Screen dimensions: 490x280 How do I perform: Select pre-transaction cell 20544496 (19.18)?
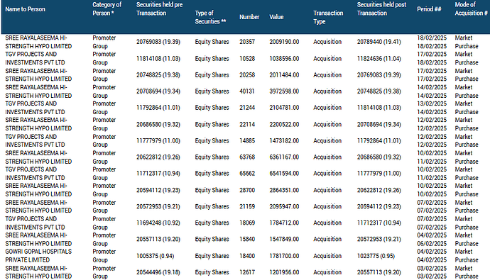(158, 272)
